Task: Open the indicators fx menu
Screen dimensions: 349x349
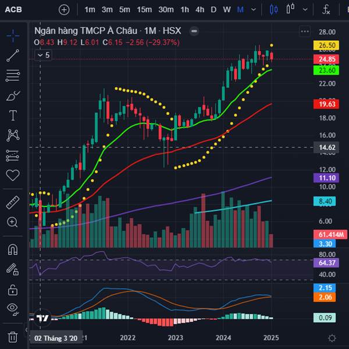Action: 326,10
